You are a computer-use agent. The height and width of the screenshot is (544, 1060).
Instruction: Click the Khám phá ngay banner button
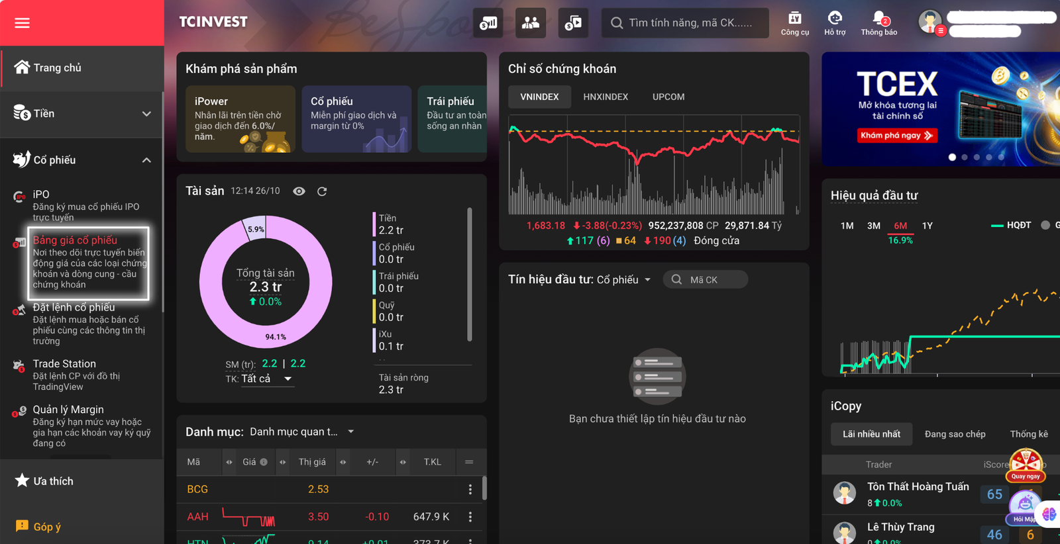coord(896,136)
